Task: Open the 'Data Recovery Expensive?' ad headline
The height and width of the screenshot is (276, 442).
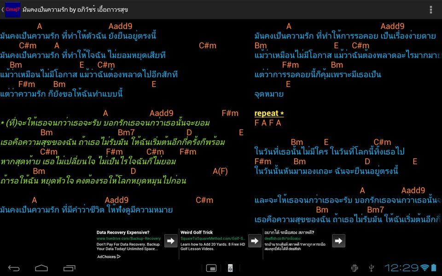Action: 123,232
